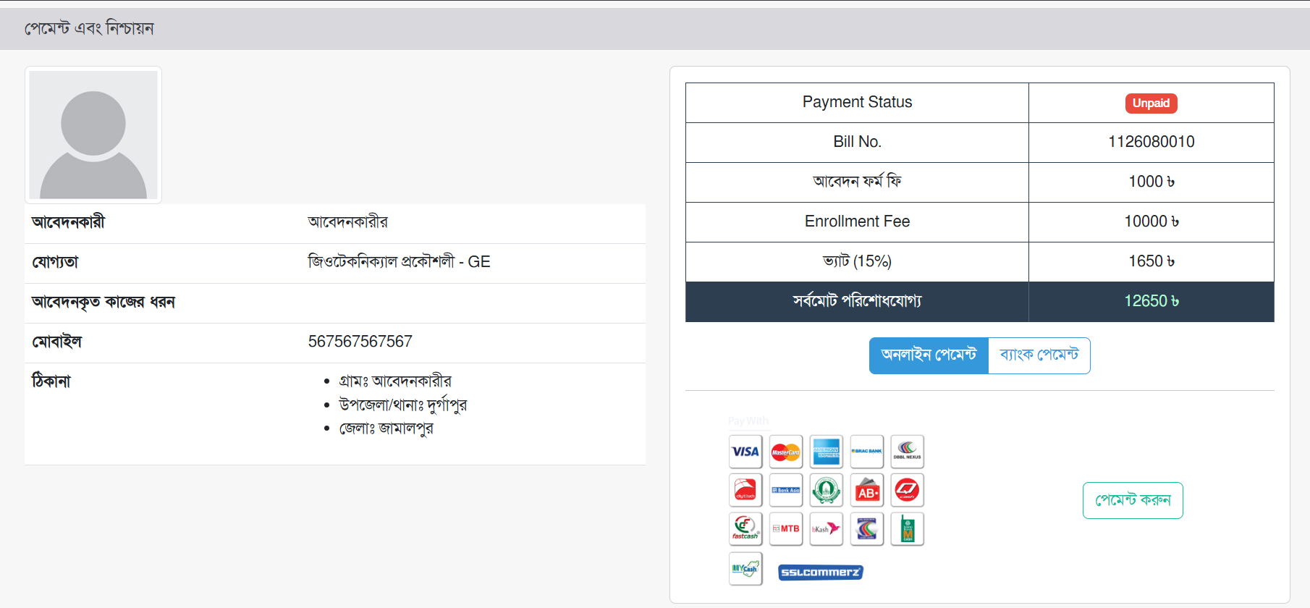Choose the DBBL Nexus payment icon
Image resolution: width=1310 pixels, height=608 pixels.
pos(908,452)
